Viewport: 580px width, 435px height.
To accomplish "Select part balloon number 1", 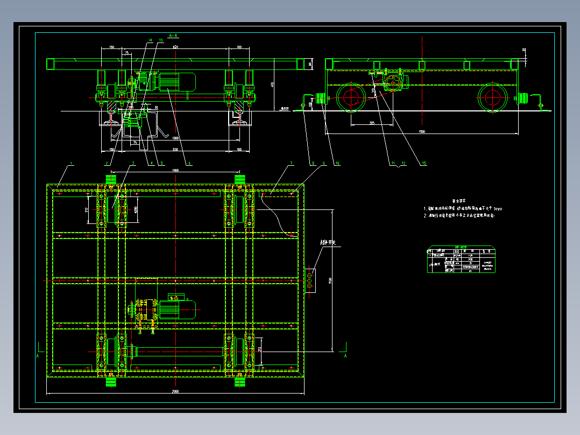I will coord(72,163).
